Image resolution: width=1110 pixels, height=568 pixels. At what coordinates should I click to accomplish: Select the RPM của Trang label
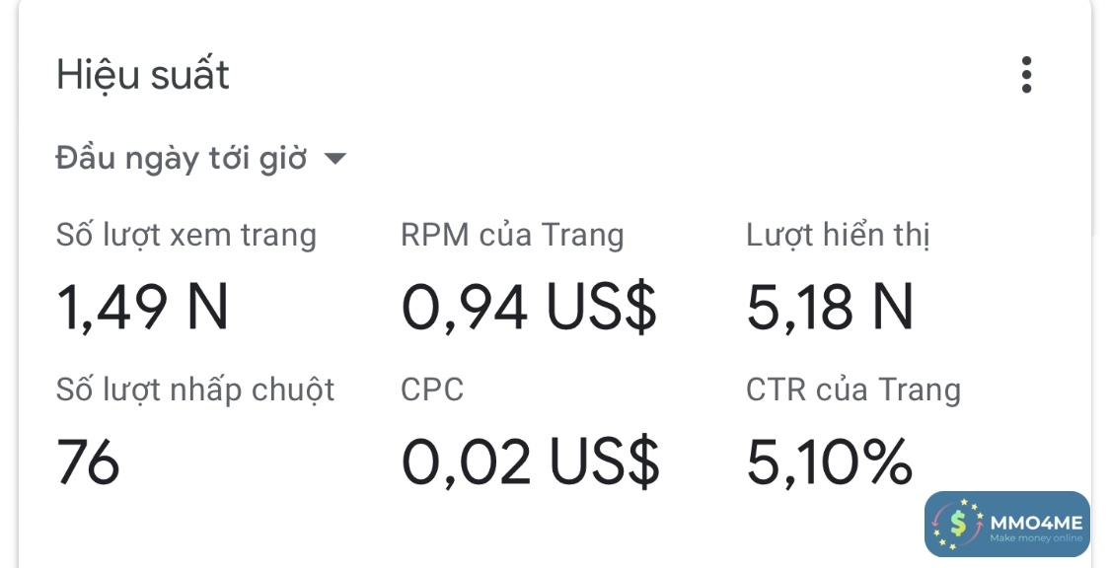[x=512, y=236]
